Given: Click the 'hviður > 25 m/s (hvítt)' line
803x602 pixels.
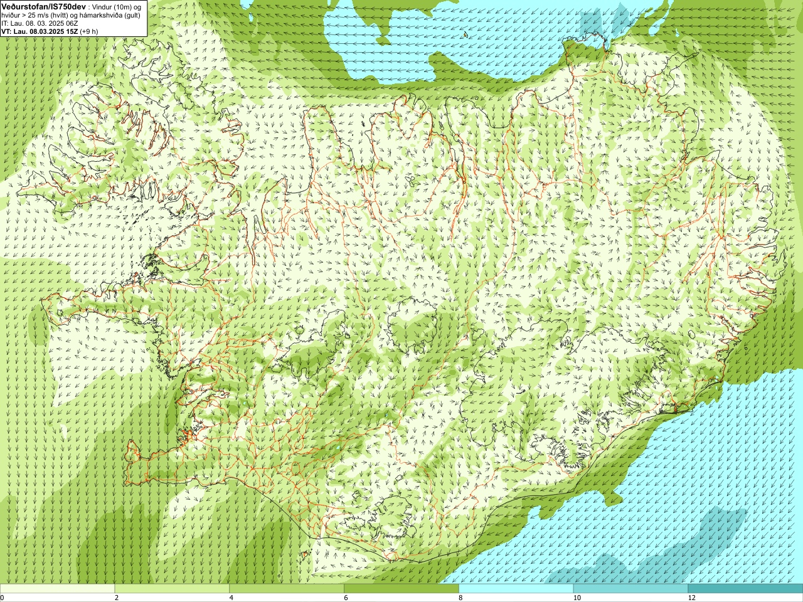Looking at the screenshot, I should tap(71, 15).
